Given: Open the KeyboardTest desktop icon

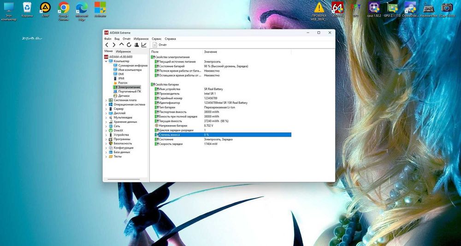Looking at the screenshot, I should tap(429, 9).
